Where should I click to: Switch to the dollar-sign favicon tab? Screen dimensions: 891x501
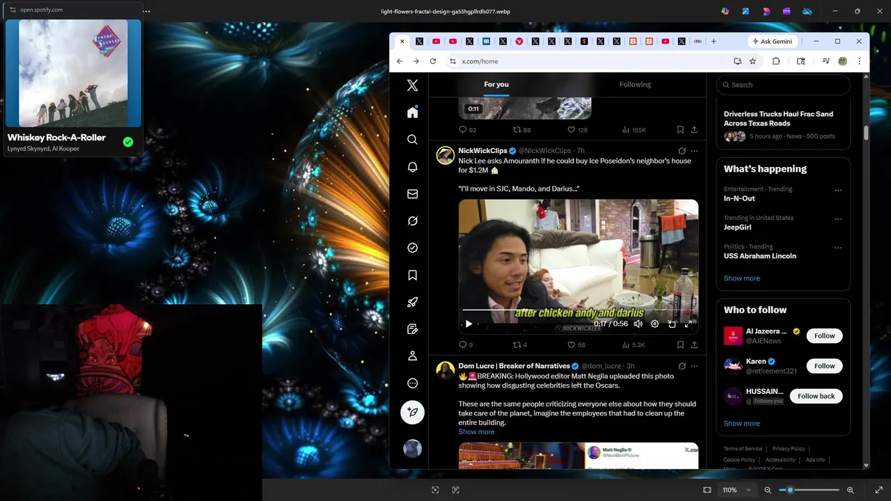pyautogui.click(x=583, y=42)
